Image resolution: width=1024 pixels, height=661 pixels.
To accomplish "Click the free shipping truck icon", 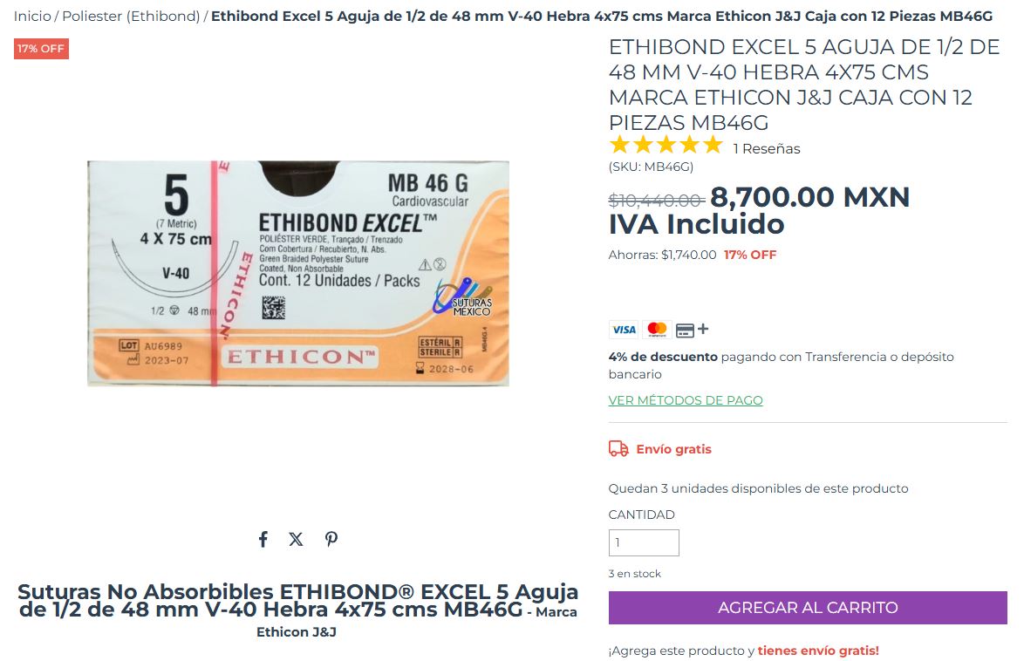I will 618,449.
